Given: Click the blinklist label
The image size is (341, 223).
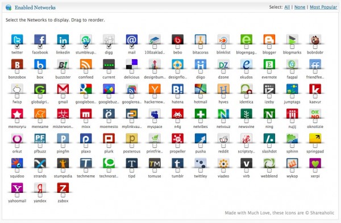Looking at the screenshot, I should point(223,52).
